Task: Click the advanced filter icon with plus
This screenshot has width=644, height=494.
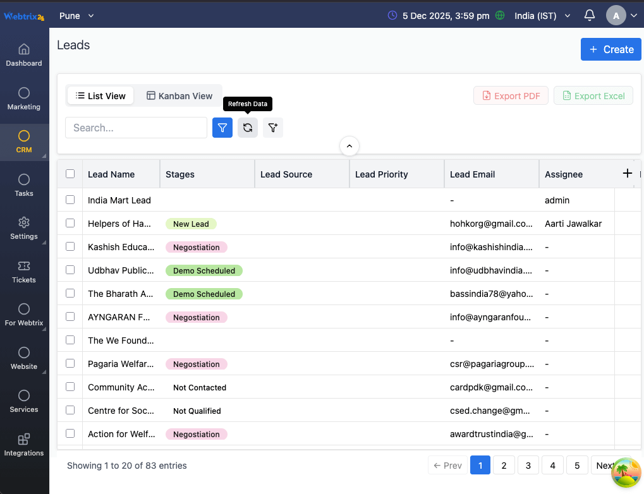Action: [x=273, y=128]
